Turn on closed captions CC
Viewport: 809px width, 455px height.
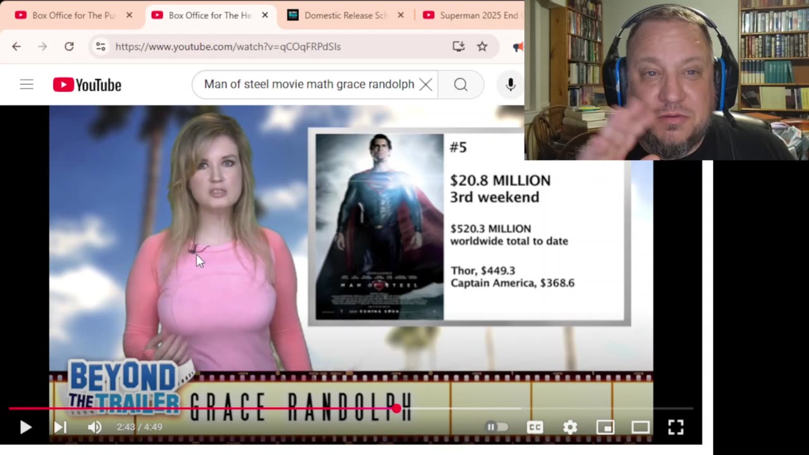[x=535, y=427]
